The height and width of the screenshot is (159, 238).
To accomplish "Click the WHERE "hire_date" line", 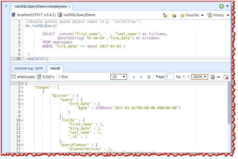I will (x=84, y=46).
